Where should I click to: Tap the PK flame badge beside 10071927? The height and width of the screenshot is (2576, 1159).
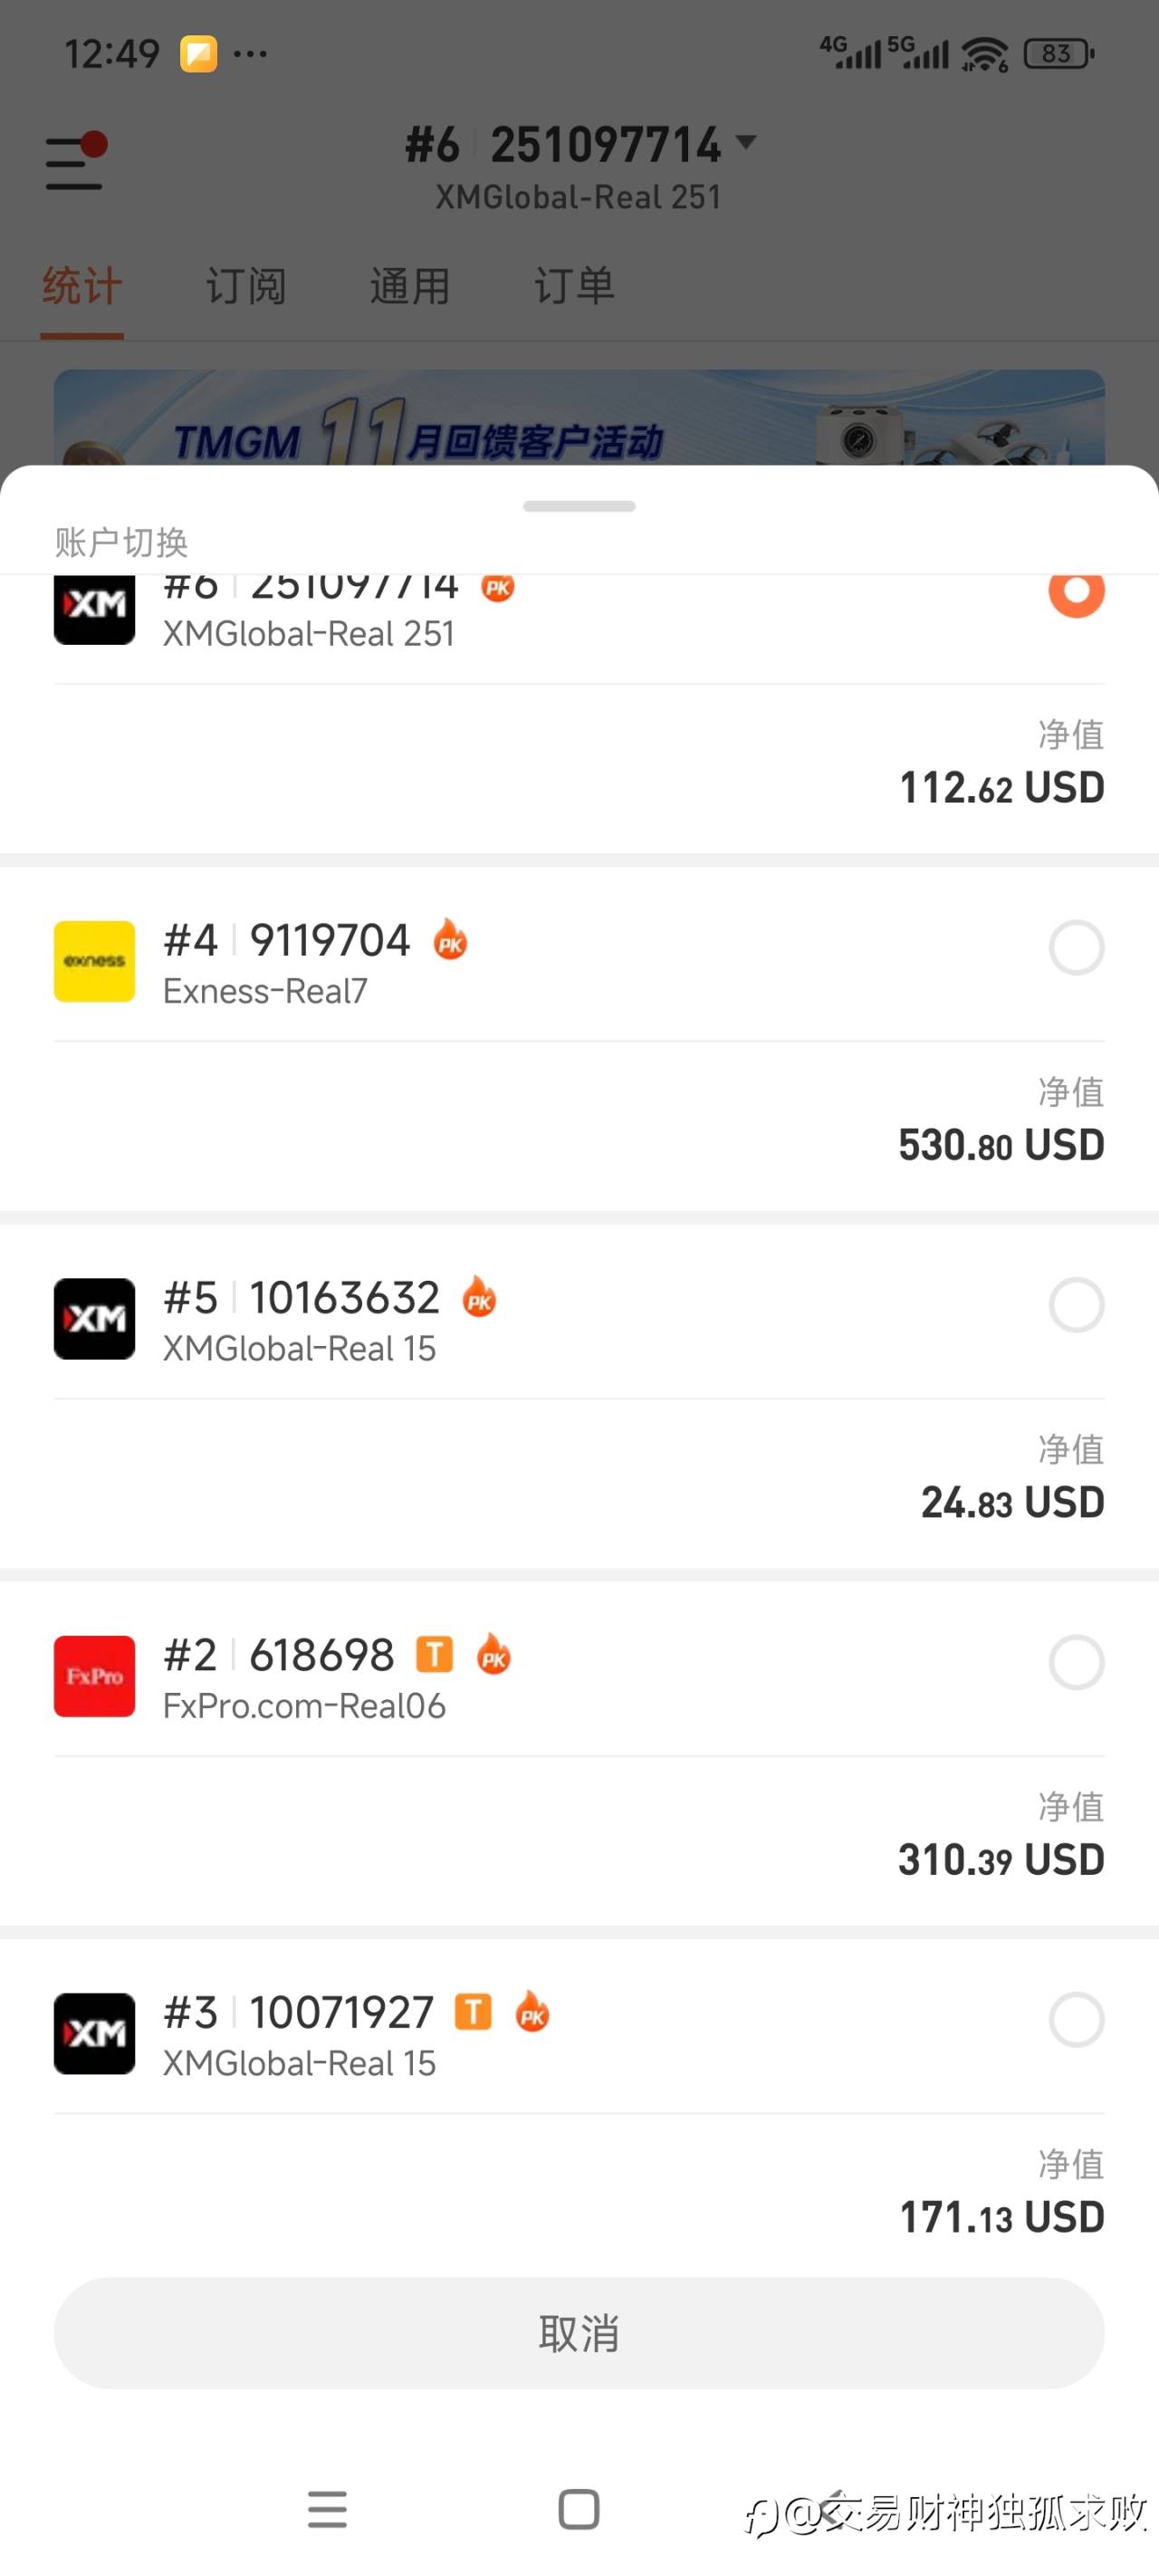pyautogui.click(x=532, y=2011)
